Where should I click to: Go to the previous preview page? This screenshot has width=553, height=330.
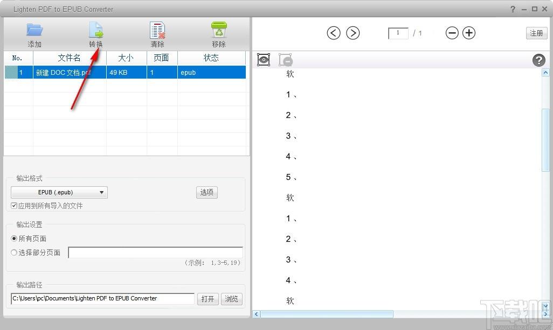click(334, 33)
